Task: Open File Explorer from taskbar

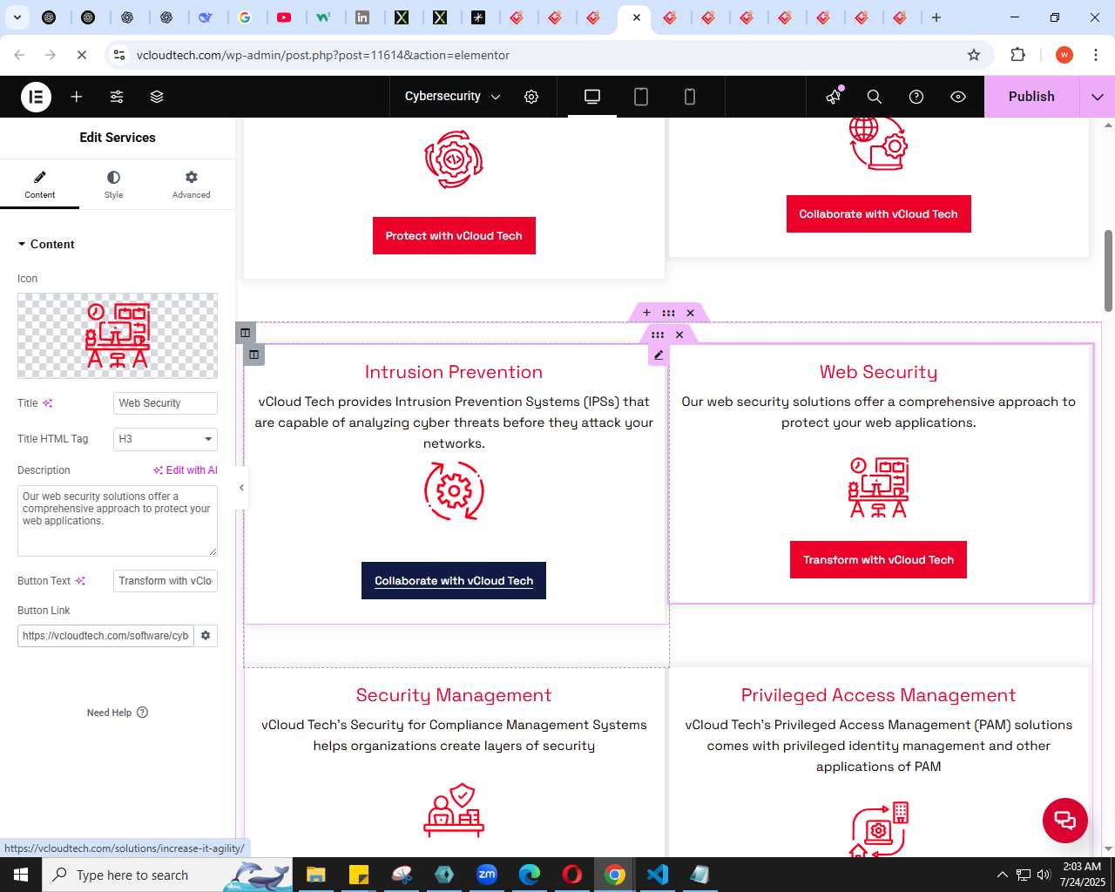Action: click(315, 875)
